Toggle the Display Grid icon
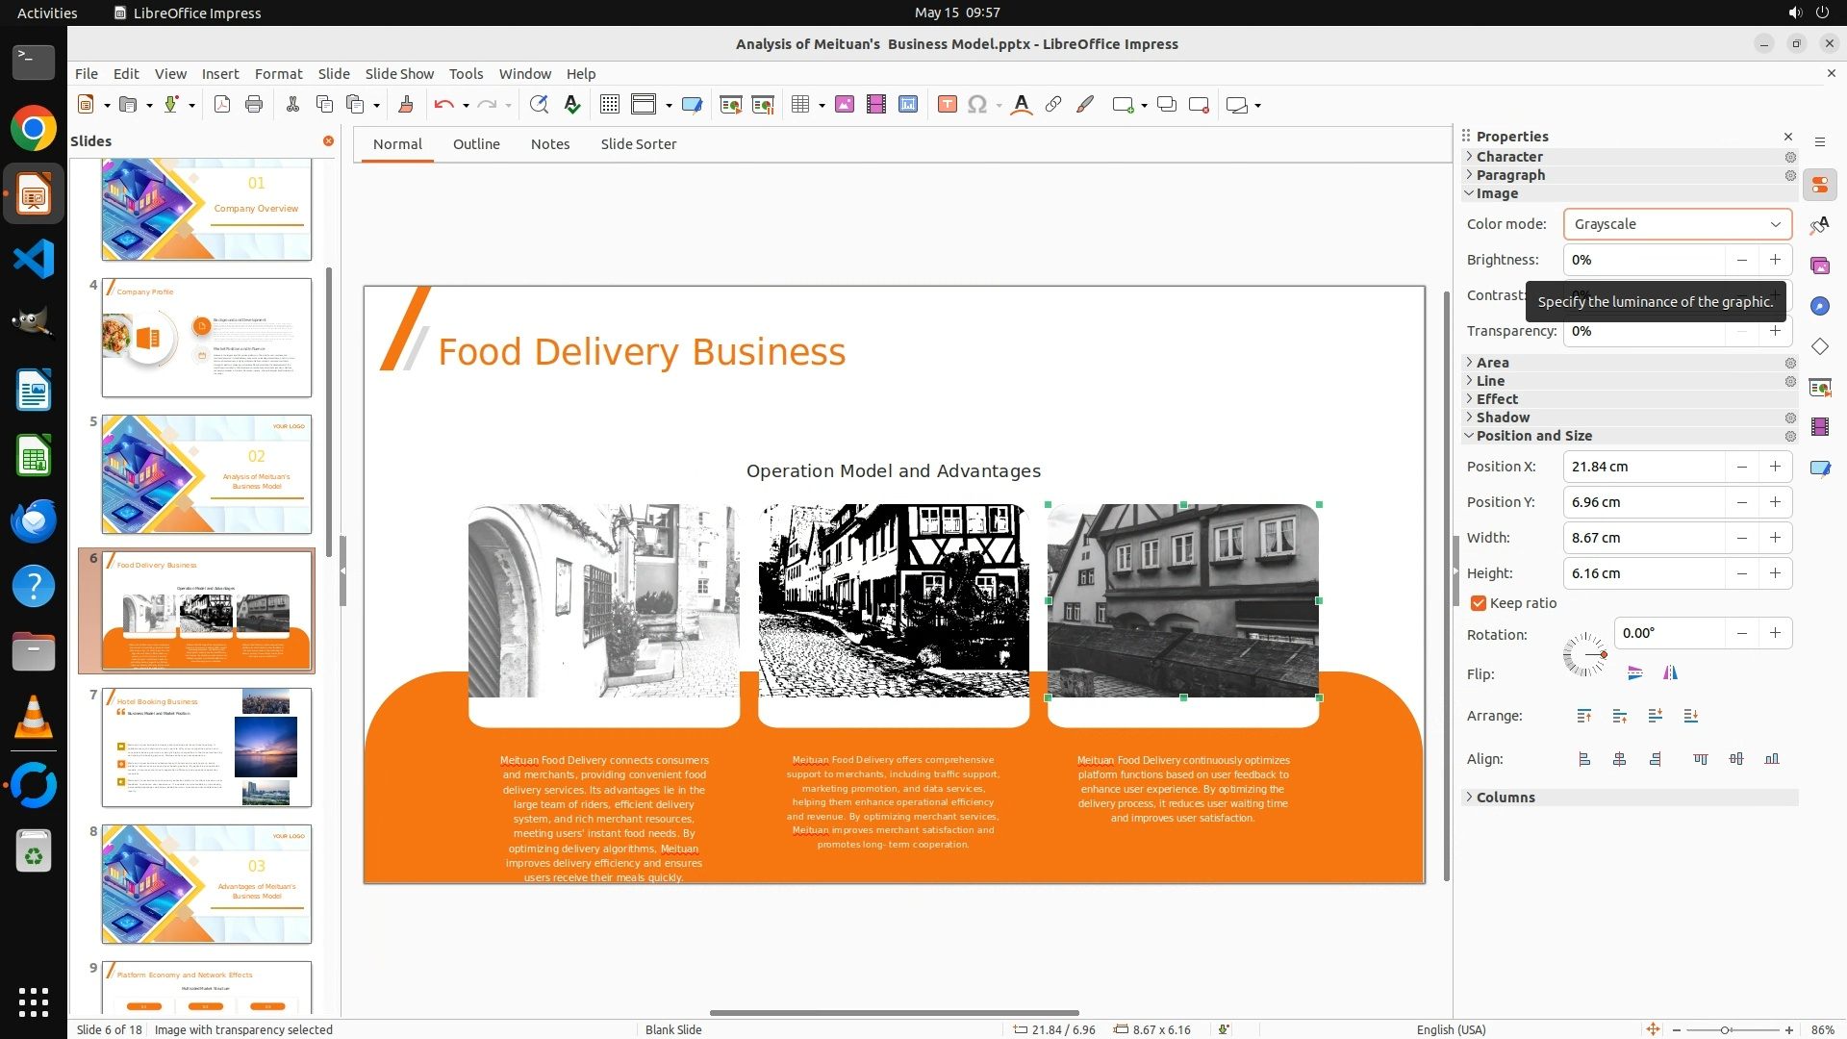Viewport: 1847px width, 1039px height. [609, 105]
